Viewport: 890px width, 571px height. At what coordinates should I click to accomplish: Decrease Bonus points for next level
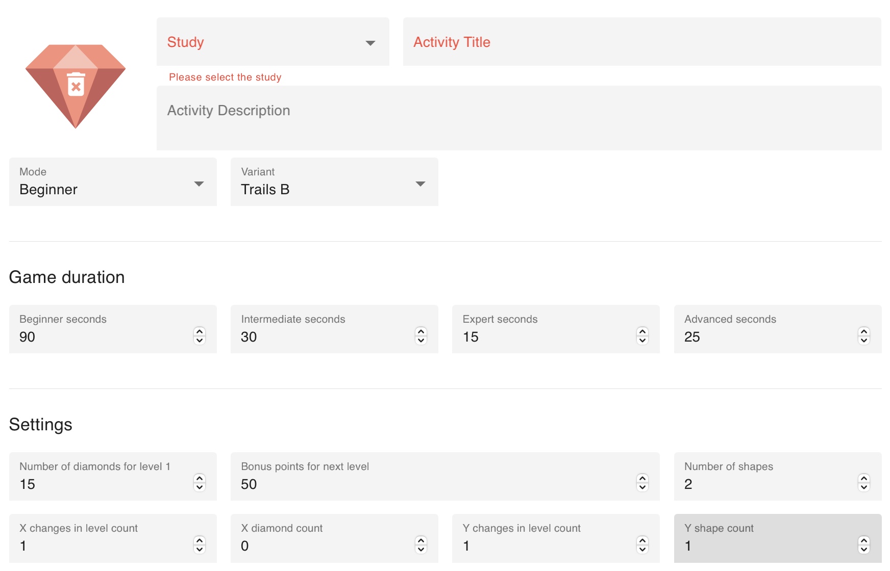[642, 487]
